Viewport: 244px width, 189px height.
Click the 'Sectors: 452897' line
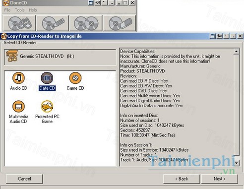pos(135,130)
